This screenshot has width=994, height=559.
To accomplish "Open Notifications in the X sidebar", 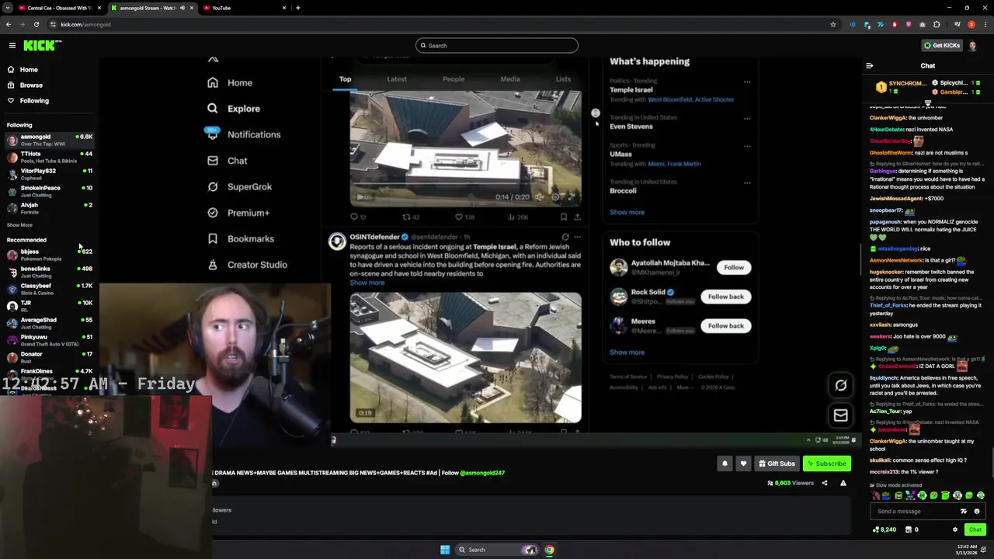I will [x=244, y=135].
